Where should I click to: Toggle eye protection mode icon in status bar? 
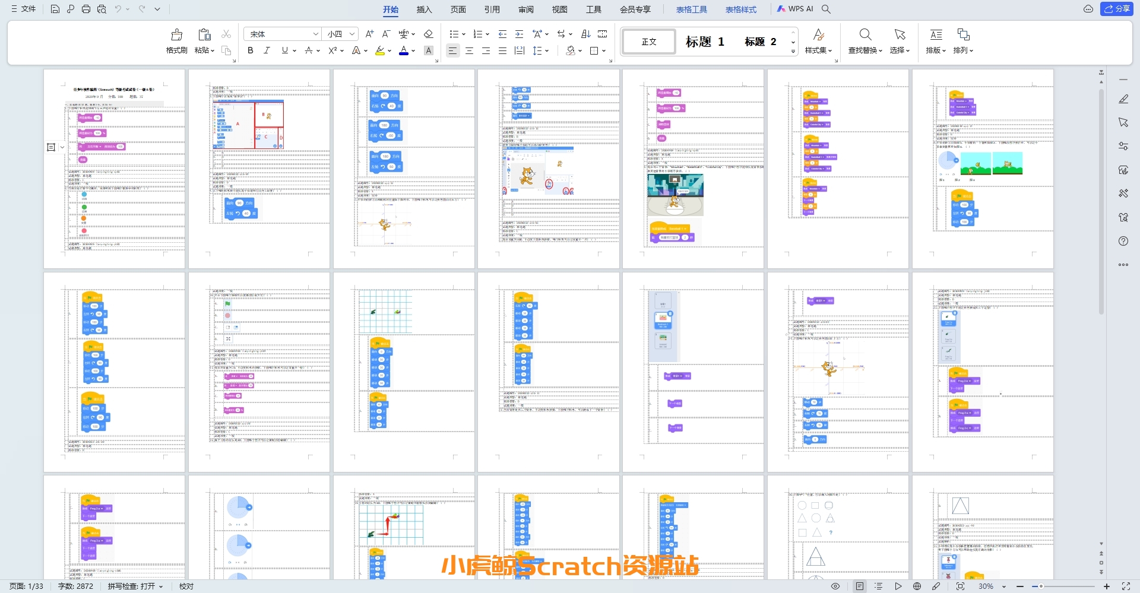(835, 586)
